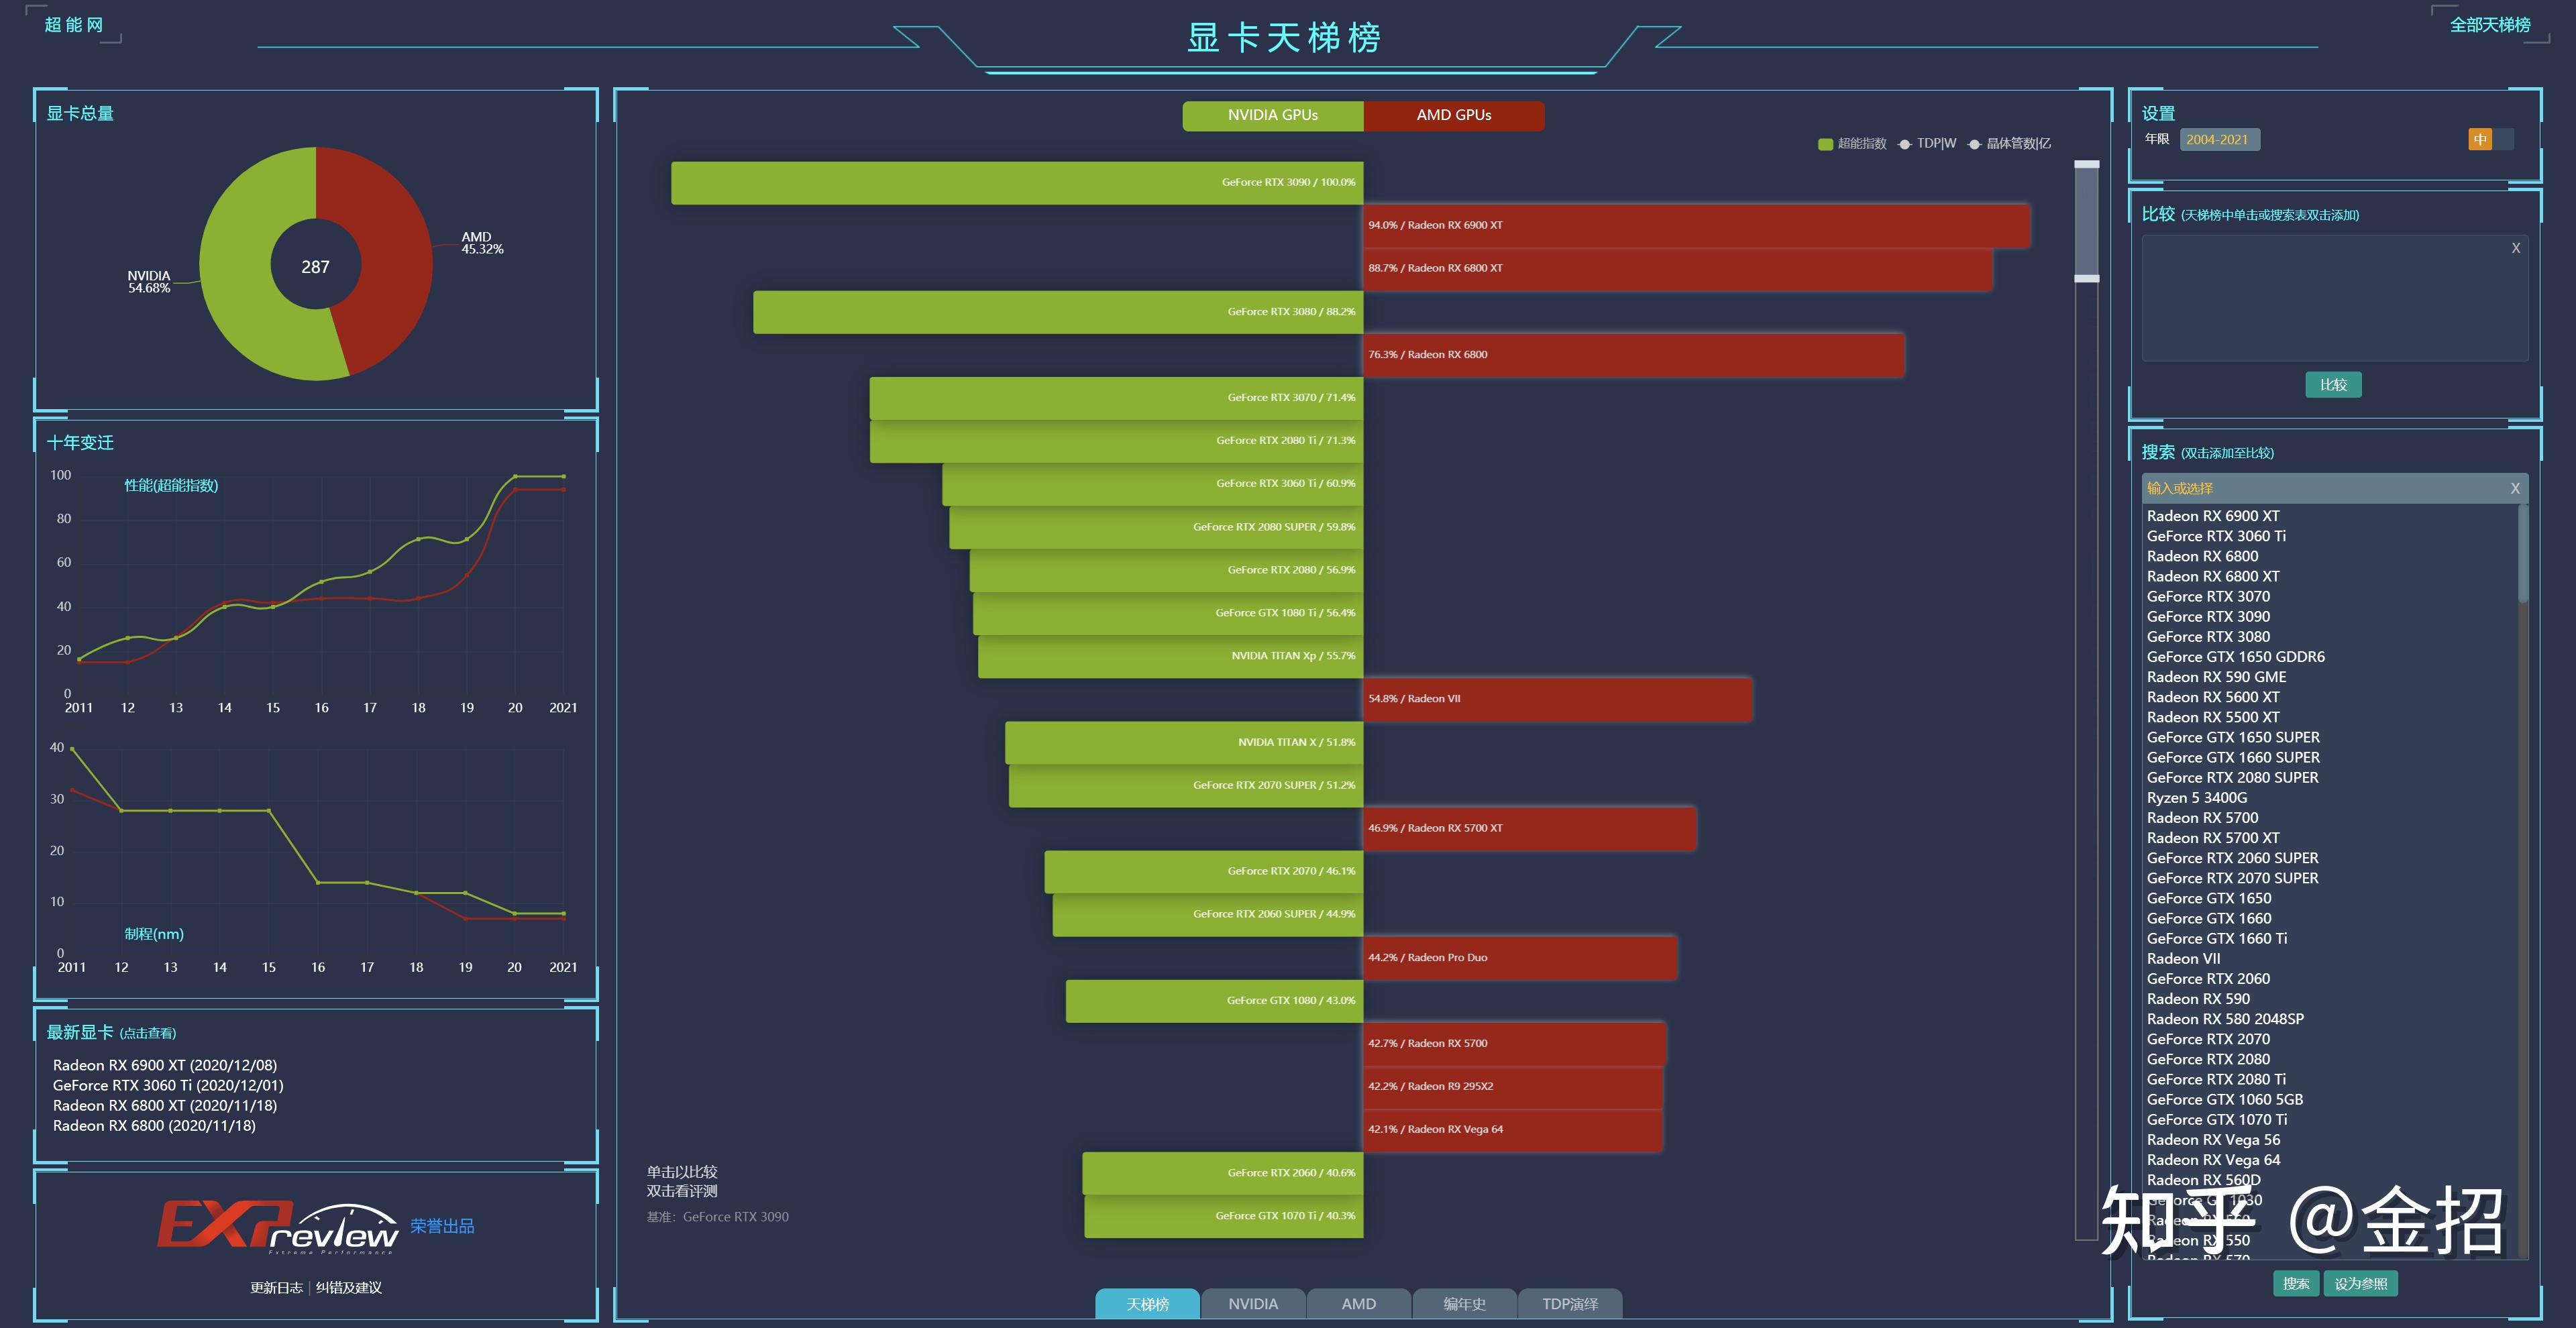Screen dimensions: 2576x1328
Task: Open latest card Radeon RX 6900 XT (2020/12/08)
Action: pyautogui.click(x=165, y=1066)
